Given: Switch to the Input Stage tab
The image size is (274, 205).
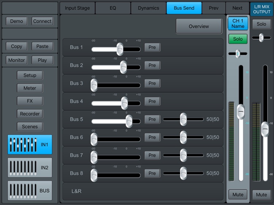Looking at the screenshot, I should pyautogui.click(x=77, y=8).
